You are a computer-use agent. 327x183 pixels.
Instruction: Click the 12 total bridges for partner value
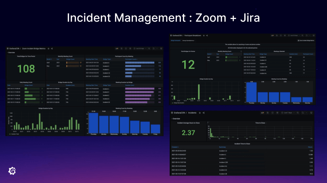point(188,65)
